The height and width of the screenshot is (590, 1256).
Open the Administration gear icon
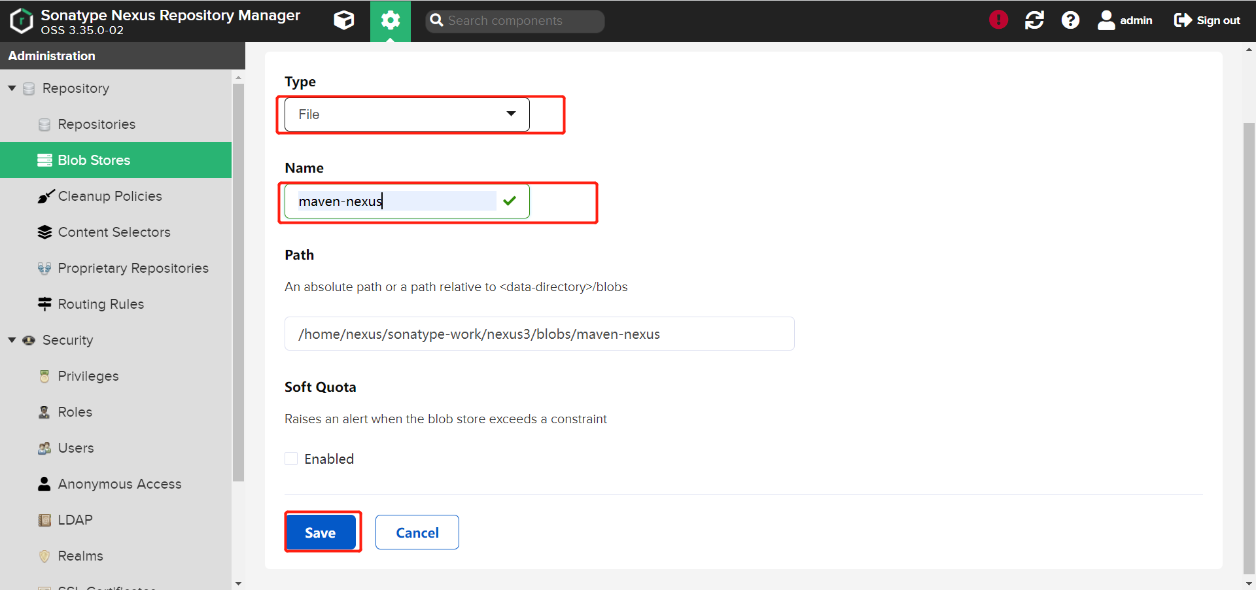(391, 20)
